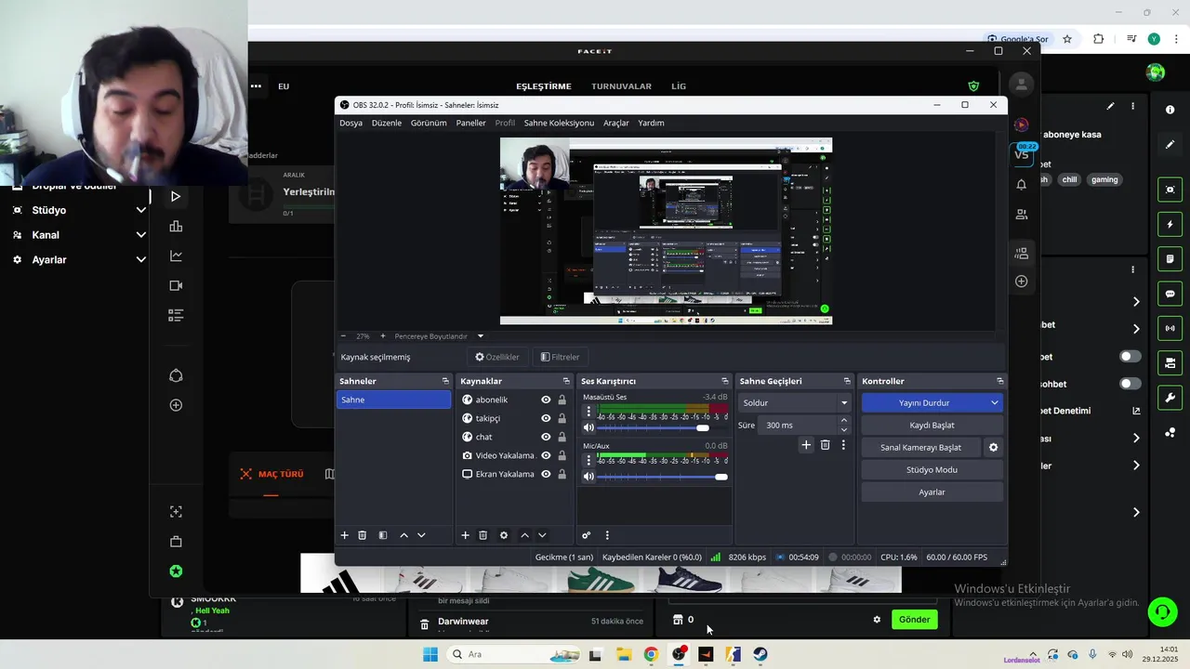The width and height of the screenshot is (1190, 669).
Task: Expand Ayarlar section in Kick sidebar
Action: tap(140, 260)
